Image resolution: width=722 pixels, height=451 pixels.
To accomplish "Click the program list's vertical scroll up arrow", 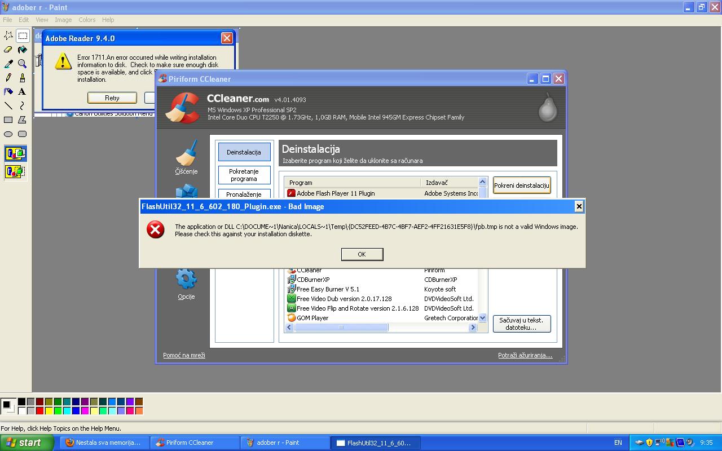I will click(x=483, y=182).
